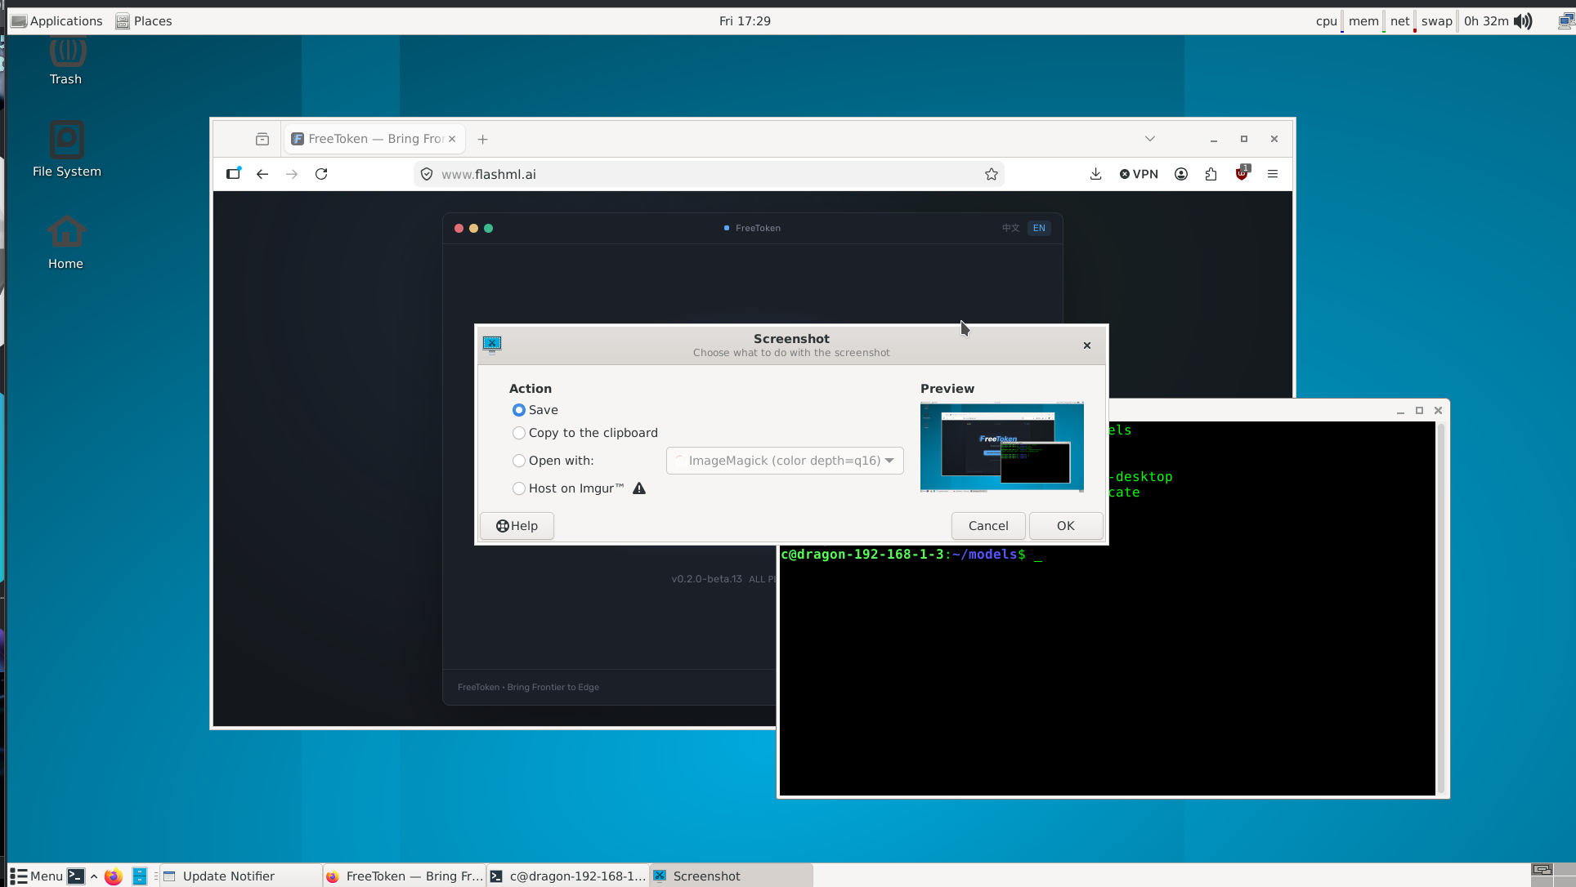Close the Screenshot dialog with X
Image resolution: width=1576 pixels, height=887 pixels.
pos(1087,345)
